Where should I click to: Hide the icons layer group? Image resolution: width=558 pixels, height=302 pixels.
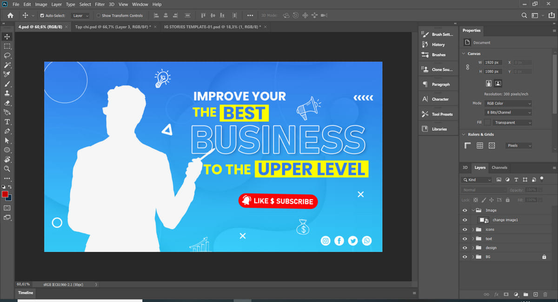(465, 229)
